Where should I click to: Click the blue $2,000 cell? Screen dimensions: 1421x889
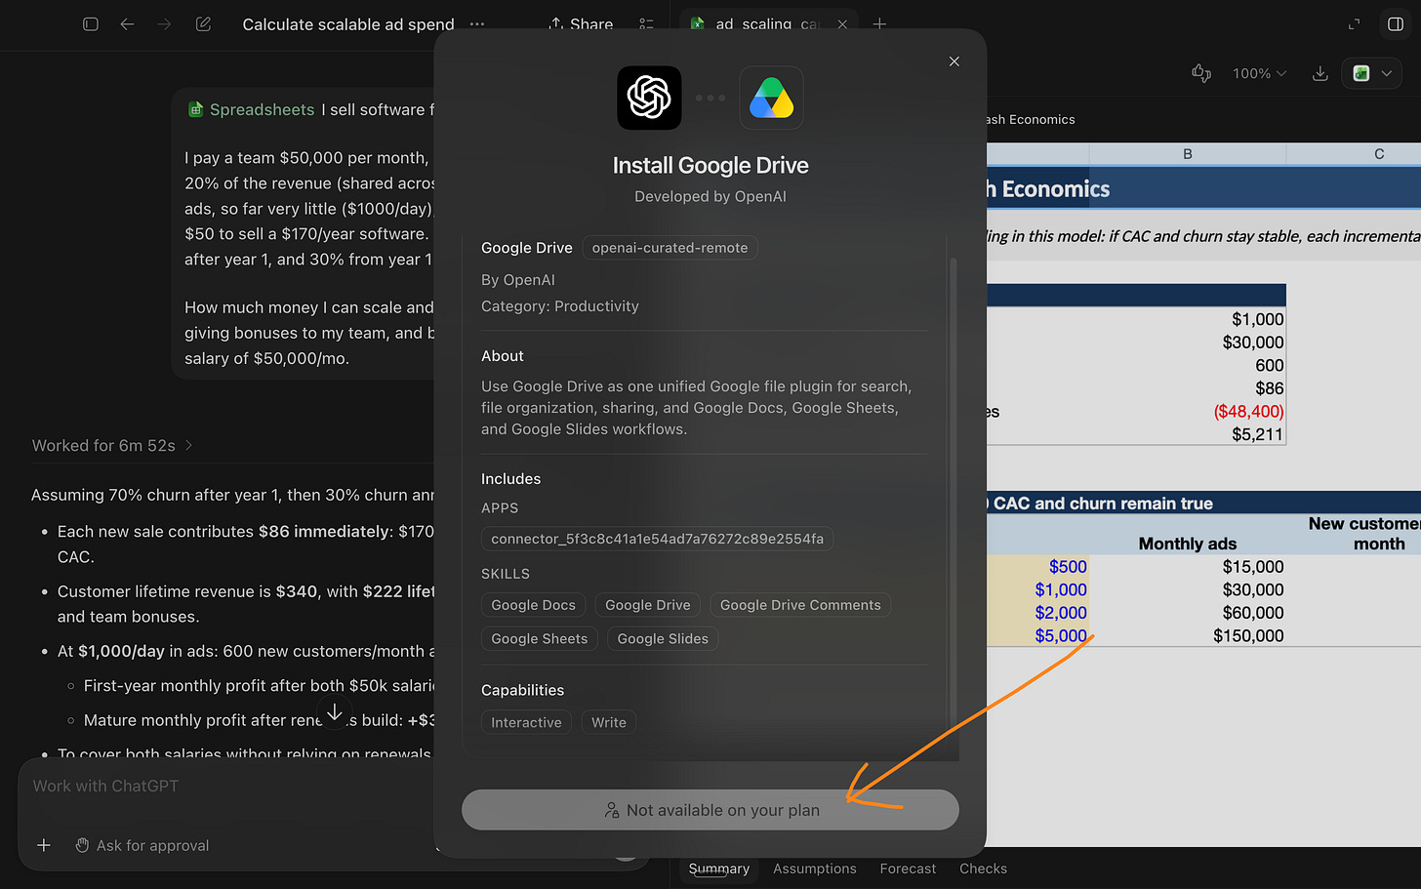point(1061,613)
